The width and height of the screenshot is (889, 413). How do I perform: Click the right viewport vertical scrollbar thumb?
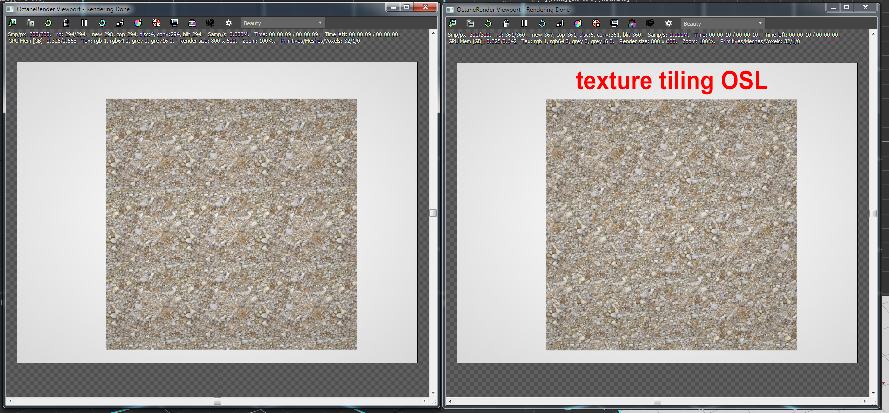click(873, 213)
